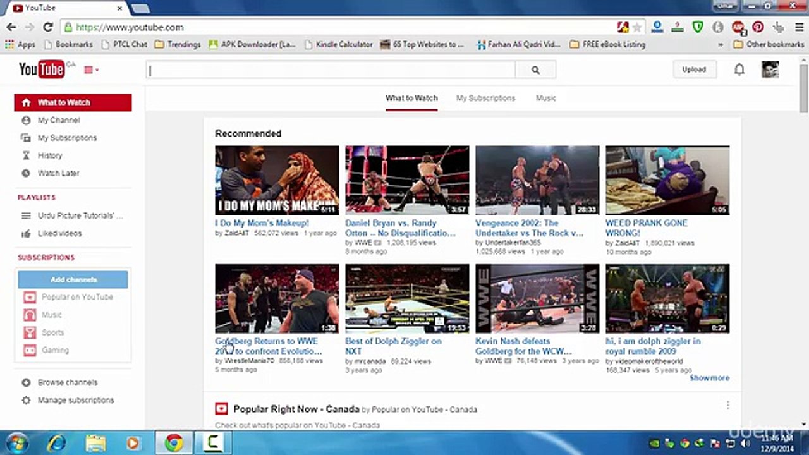Click the green shield extension icon

point(698,27)
